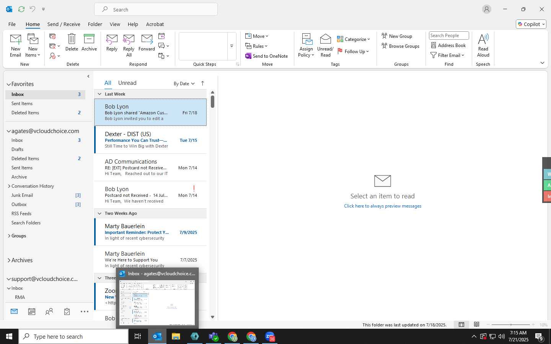
Task: Switch to Reading view in status bar
Action: click(x=476, y=325)
